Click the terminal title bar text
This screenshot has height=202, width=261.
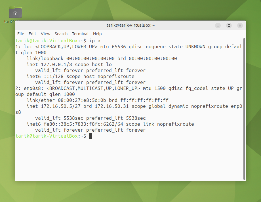[x=130, y=25]
